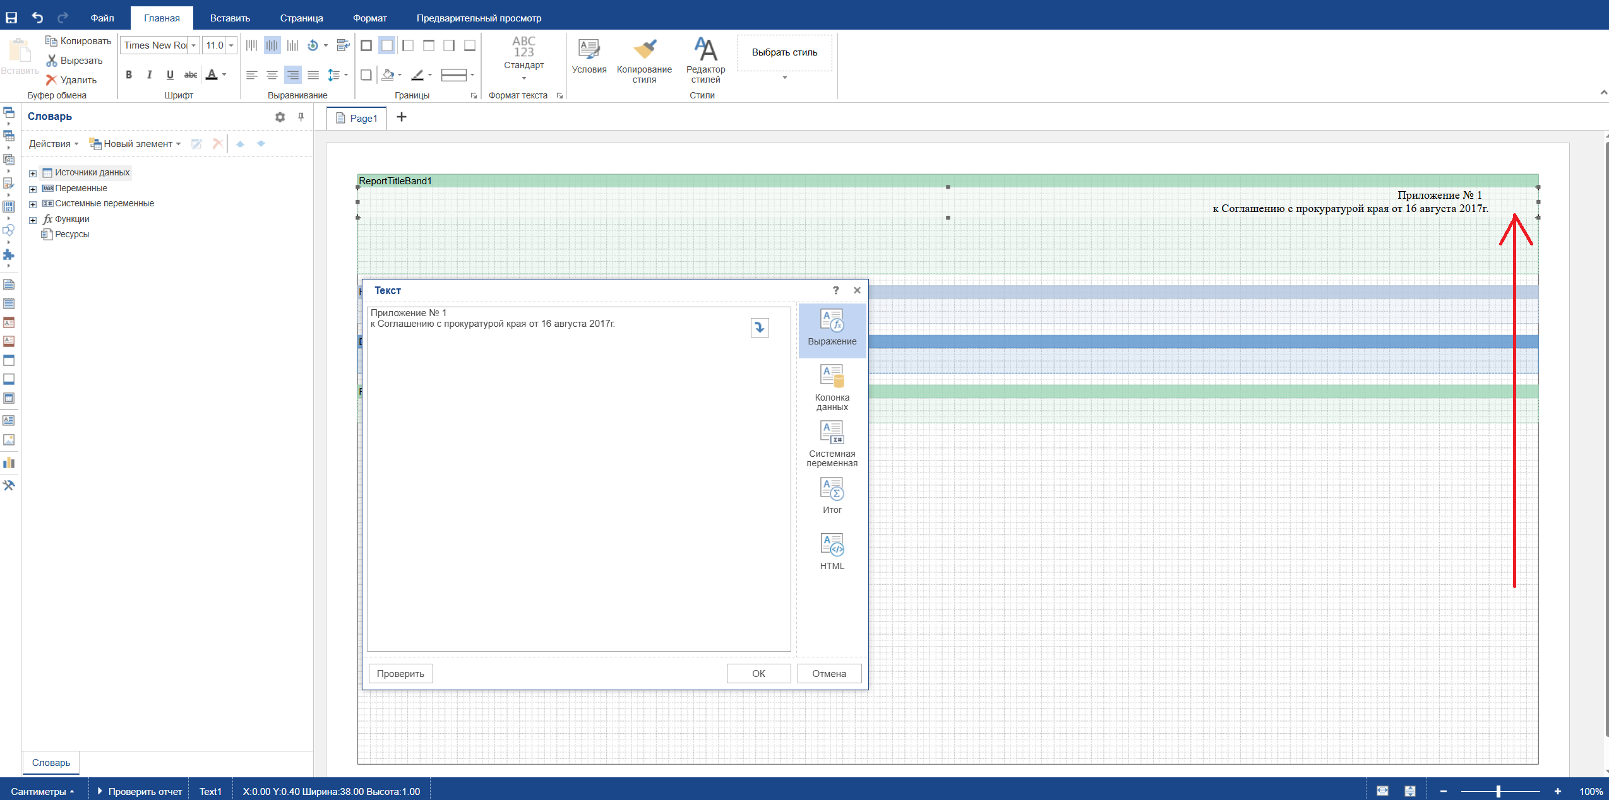This screenshot has height=800, width=1609.
Task: Open the text rotation angle tool
Action: [313, 45]
